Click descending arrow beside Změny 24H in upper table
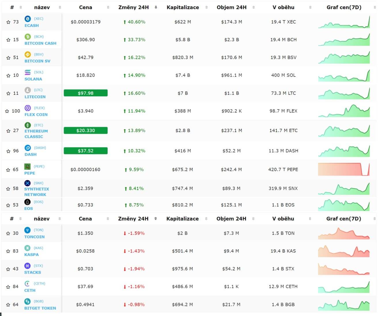Viewport: 378px width, 316px height. pos(156,7)
